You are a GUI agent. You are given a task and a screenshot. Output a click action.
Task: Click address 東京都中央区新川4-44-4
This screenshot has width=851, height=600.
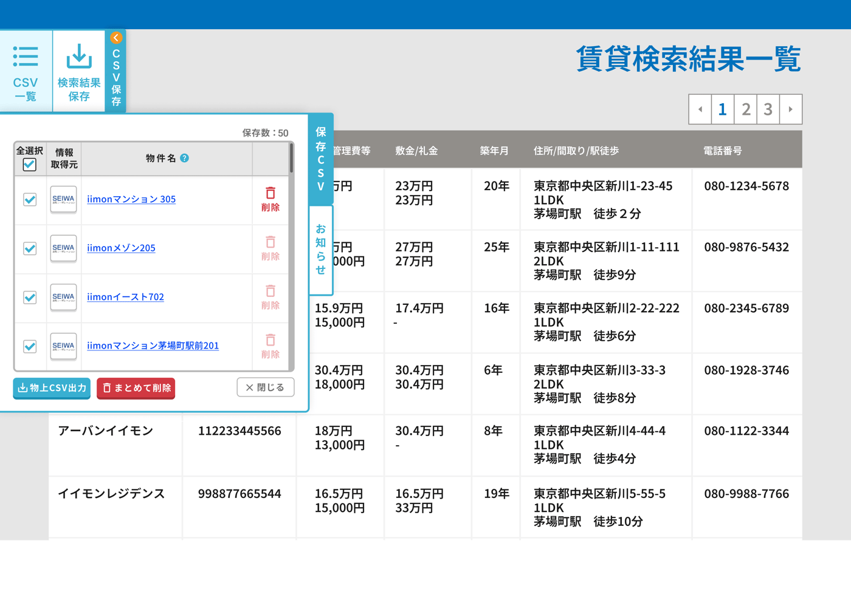point(599,431)
